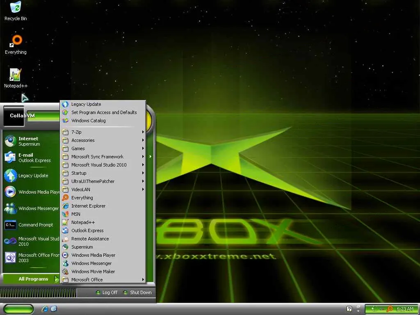Select the Notepad++ desktop shortcut icon
Viewport: 420px width, 315px height.
16,78
